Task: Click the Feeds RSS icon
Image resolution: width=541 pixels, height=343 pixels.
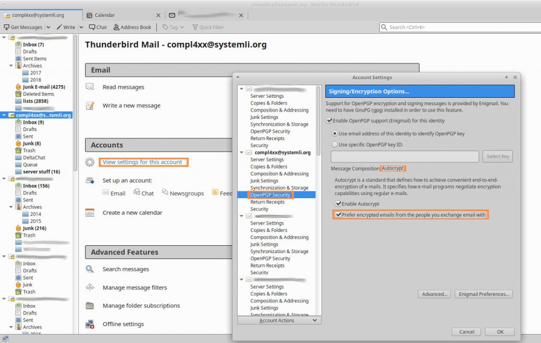Action: (x=215, y=192)
